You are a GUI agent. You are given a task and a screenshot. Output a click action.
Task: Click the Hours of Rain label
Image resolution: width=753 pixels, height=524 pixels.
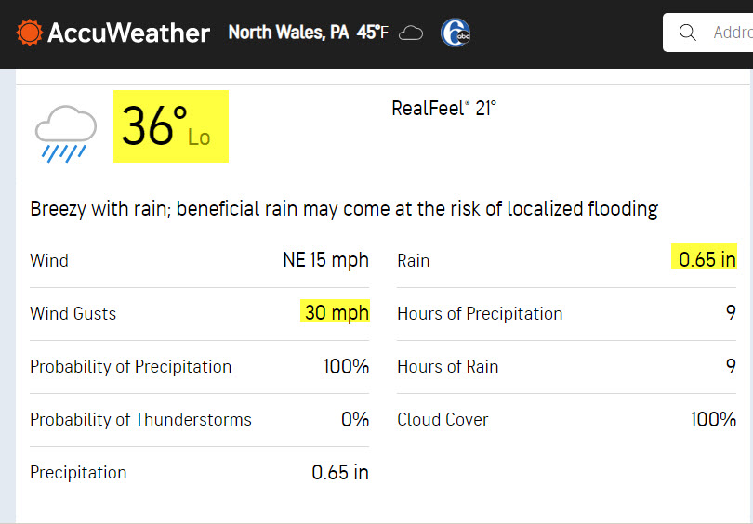[447, 367]
